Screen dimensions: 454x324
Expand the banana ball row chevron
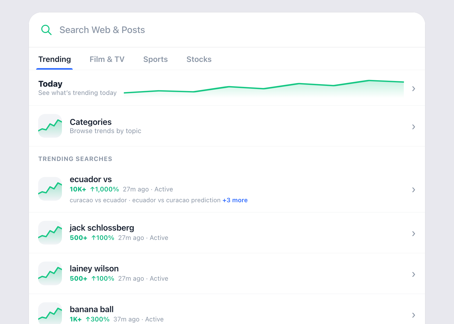tap(414, 315)
